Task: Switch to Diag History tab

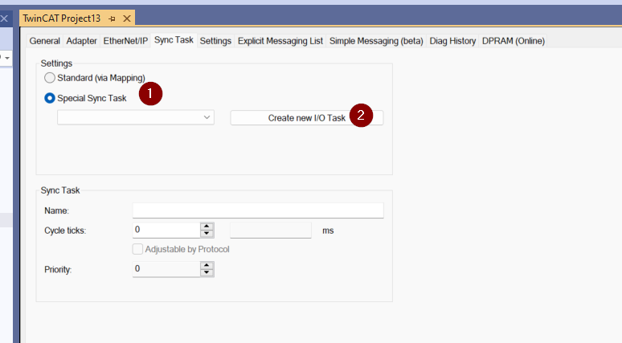Action: (452, 41)
